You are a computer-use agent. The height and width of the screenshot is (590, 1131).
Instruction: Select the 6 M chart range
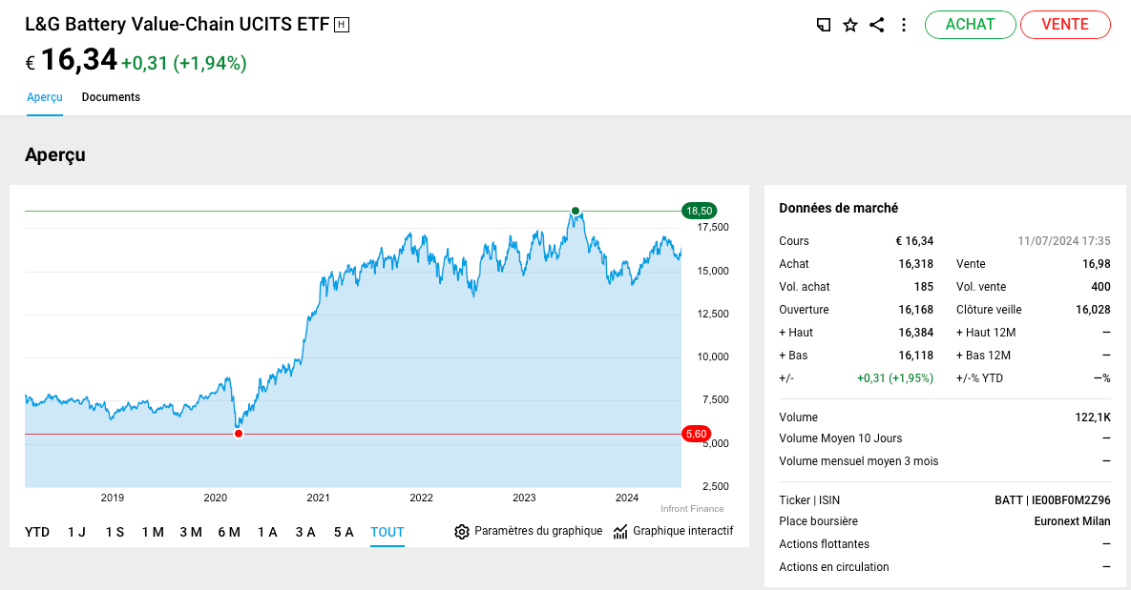click(229, 533)
